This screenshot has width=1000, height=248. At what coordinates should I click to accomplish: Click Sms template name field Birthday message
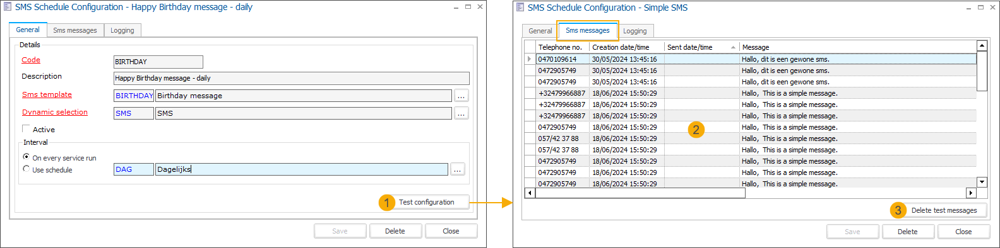click(304, 96)
